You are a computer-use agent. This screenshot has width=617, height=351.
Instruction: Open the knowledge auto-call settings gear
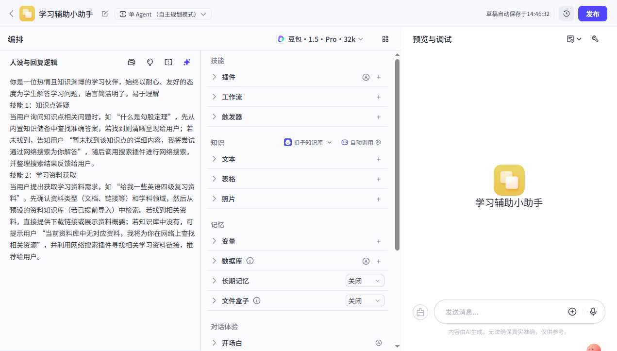pos(377,142)
